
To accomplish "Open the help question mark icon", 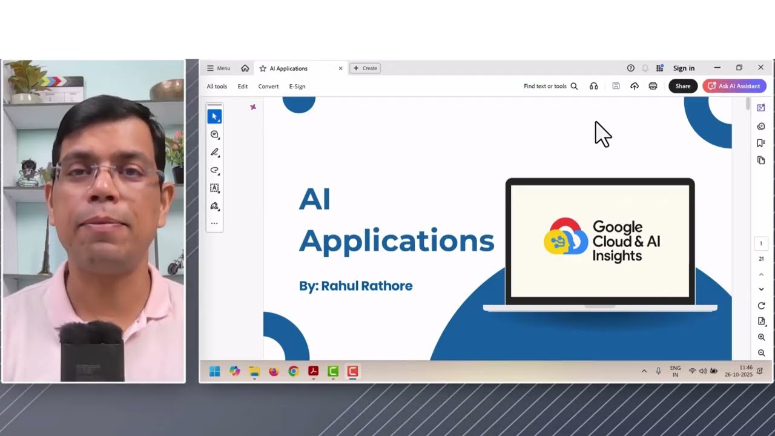I will point(630,68).
